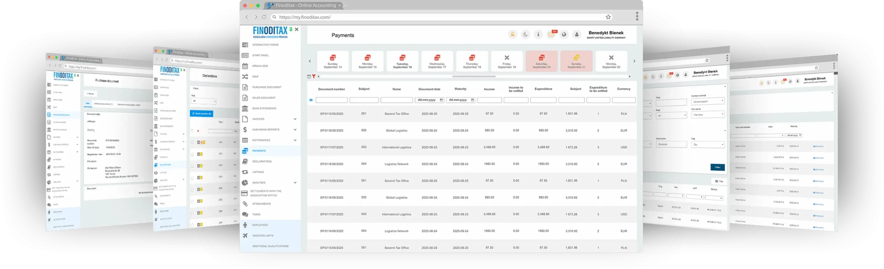Click the Document number filter field
The width and height of the screenshot is (884, 269).
(x=331, y=100)
